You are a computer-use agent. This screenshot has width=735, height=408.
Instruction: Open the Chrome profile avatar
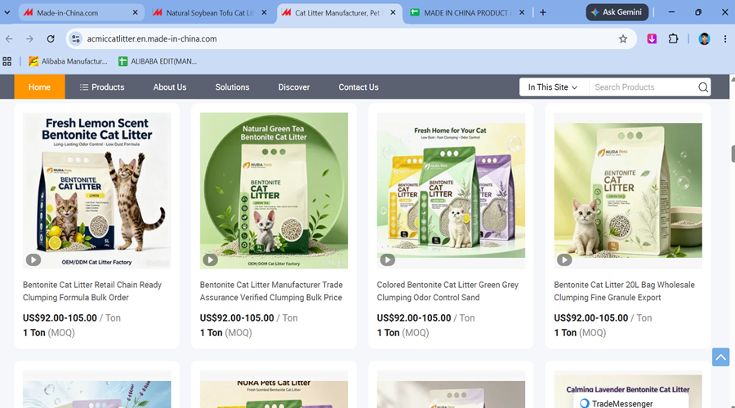(704, 39)
